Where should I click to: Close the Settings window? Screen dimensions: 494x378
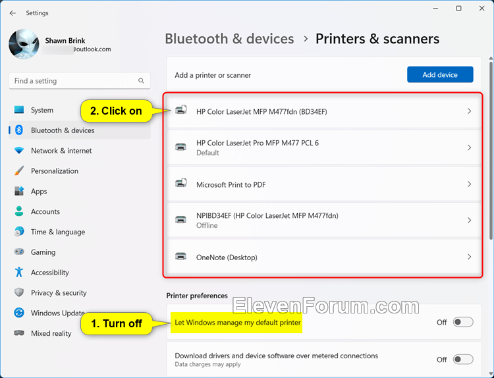(x=481, y=9)
